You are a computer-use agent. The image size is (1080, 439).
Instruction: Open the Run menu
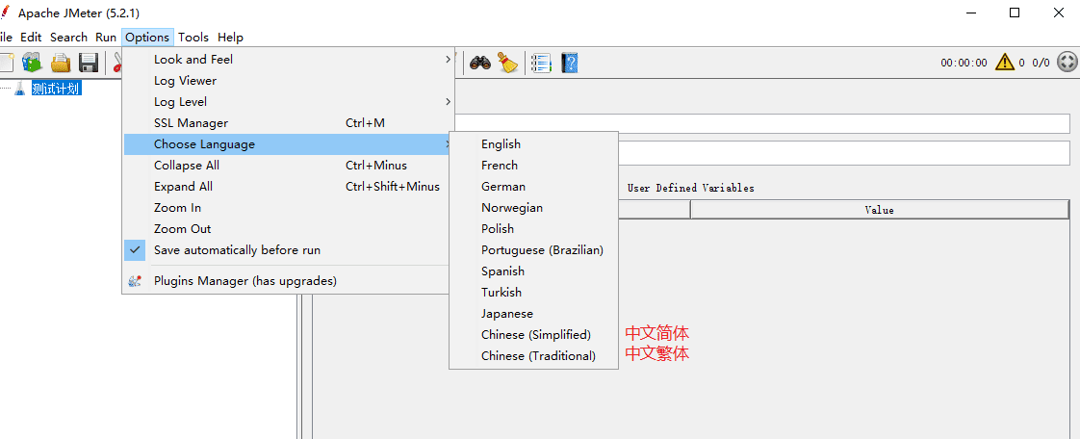[106, 38]
